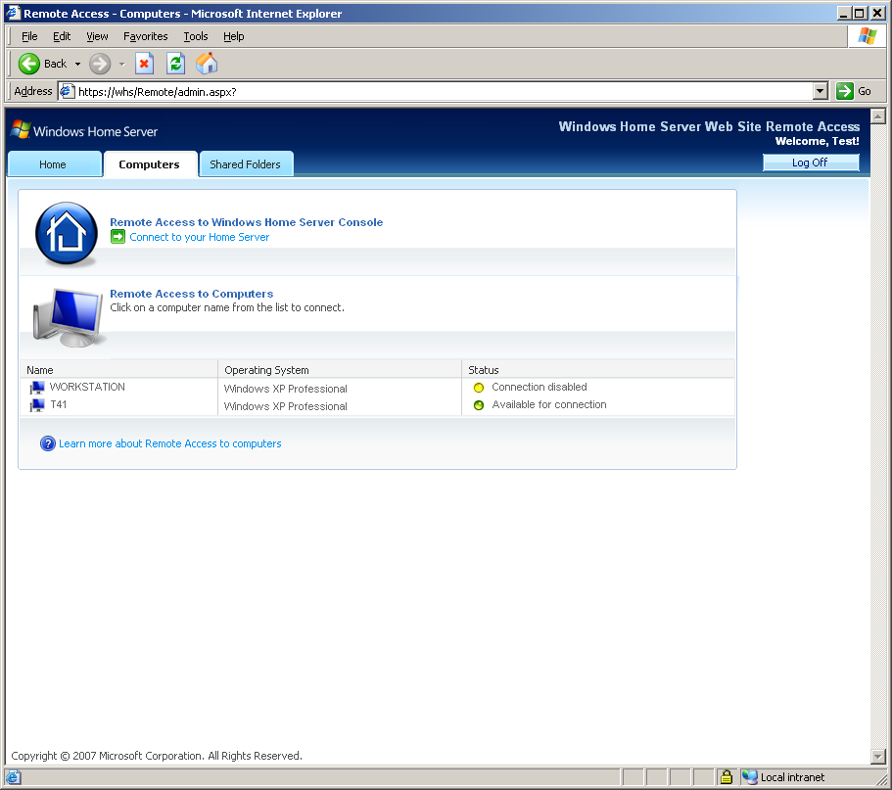
Task: Click the Refresh page icon
Action: pos(176,64)
